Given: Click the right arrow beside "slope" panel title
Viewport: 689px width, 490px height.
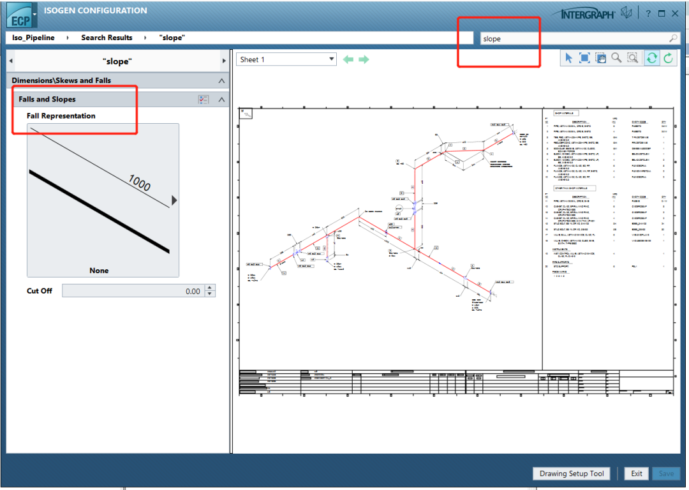Looking at the screenshot, I should [x=224, y=61].
